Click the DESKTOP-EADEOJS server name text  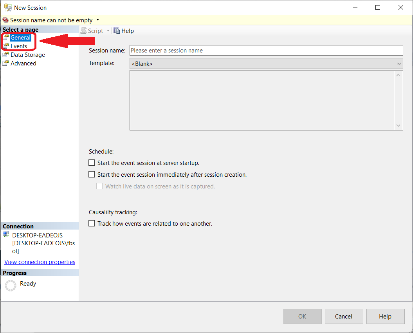pos(38,235)
